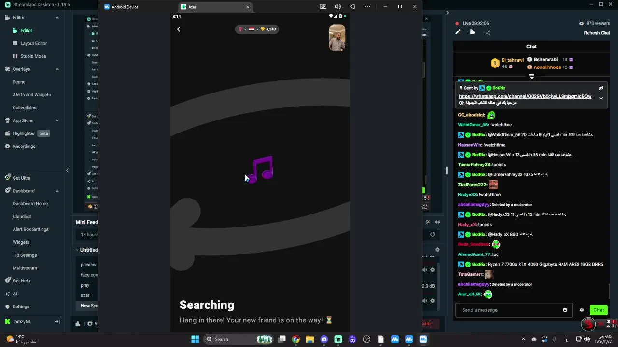Open Layout Editor
This screenshot has width=618, height=347.
click(x=33, y=43)
